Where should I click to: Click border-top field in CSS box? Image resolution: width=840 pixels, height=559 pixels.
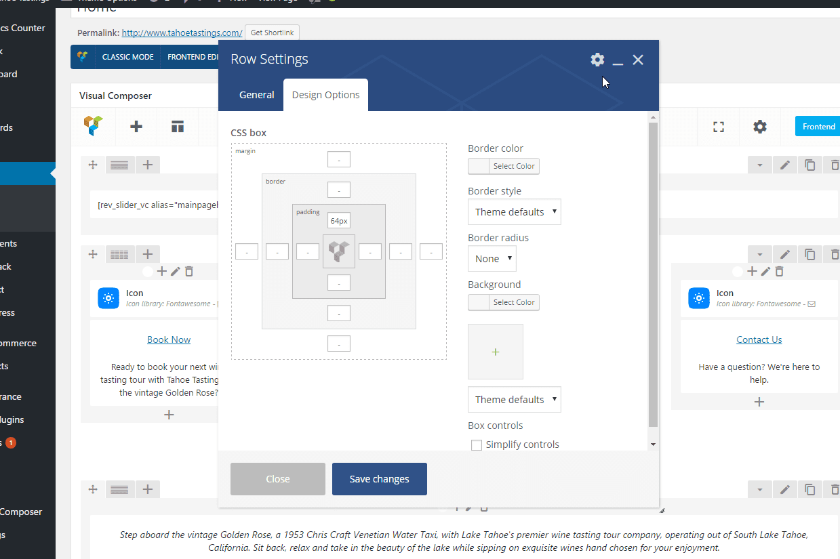[339, 190]
